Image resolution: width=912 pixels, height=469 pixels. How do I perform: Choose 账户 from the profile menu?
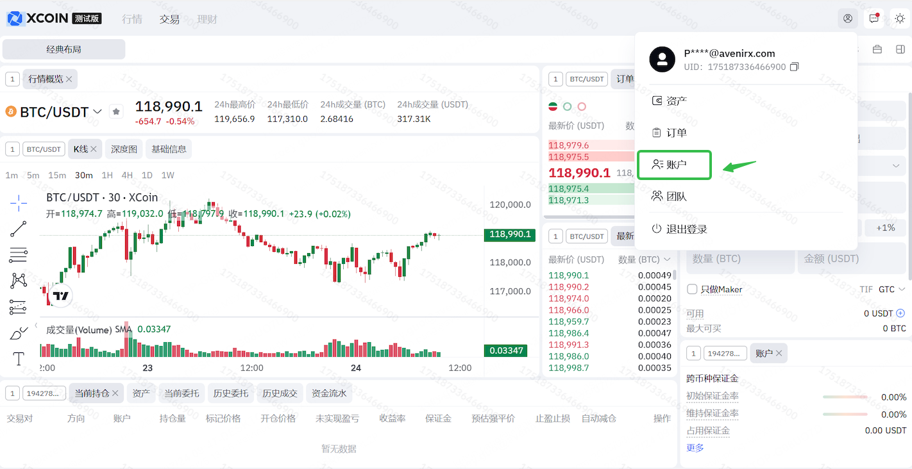tap(674, 165)
